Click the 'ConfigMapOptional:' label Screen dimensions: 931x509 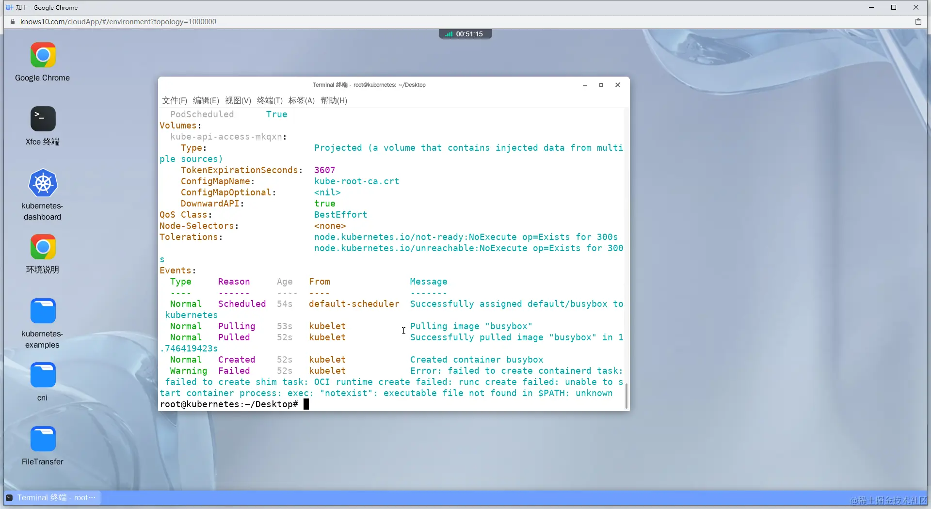pyautogui.click(x=229, y=192)
